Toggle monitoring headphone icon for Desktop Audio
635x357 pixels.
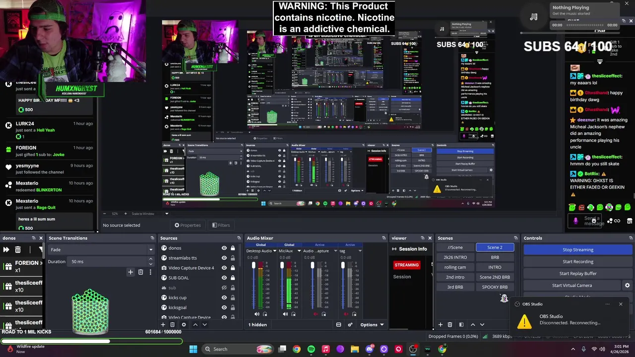[265, 314]
